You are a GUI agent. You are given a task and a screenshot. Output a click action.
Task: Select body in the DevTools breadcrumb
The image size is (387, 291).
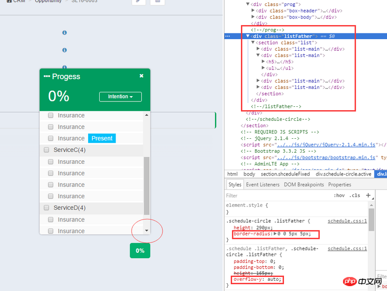click(249, 174)
